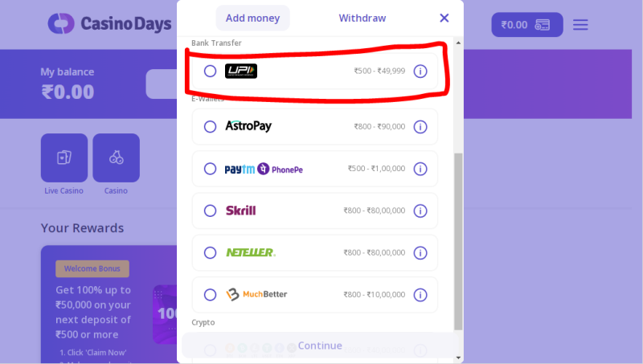Image resolution: width=643 pixels, height=364 pixels.
Task: Select AstroPay payment option
Action: (x=210, y=127)
